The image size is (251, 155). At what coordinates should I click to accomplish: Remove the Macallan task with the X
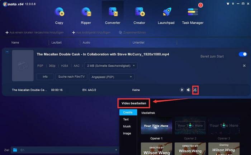point(244,66)
